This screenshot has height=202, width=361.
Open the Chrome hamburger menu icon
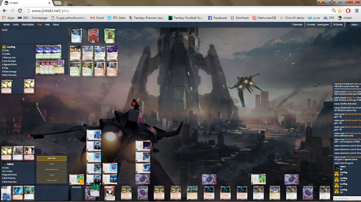(357, 10)
